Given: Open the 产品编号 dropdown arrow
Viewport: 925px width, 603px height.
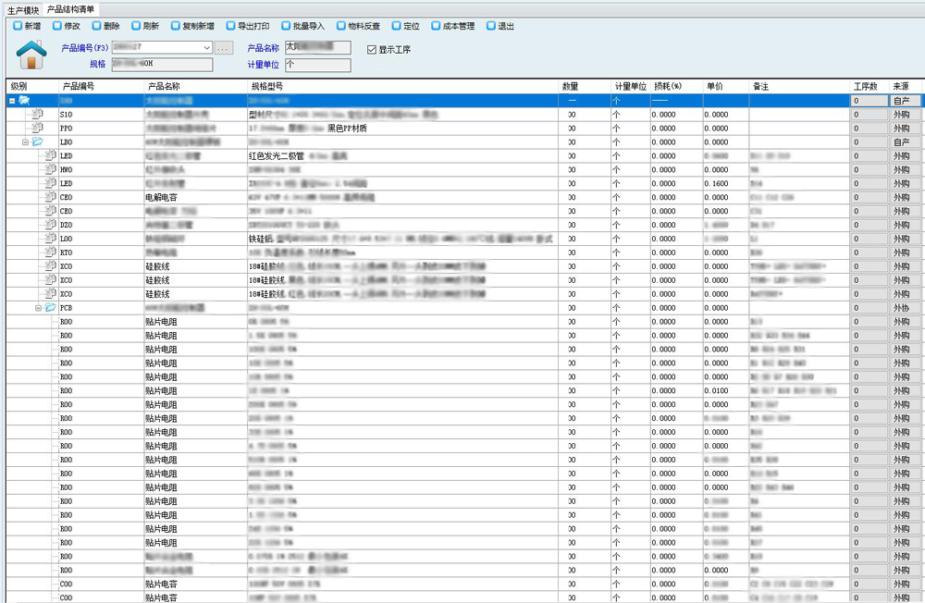Looking at the screenshot, I should click(206, 47).
